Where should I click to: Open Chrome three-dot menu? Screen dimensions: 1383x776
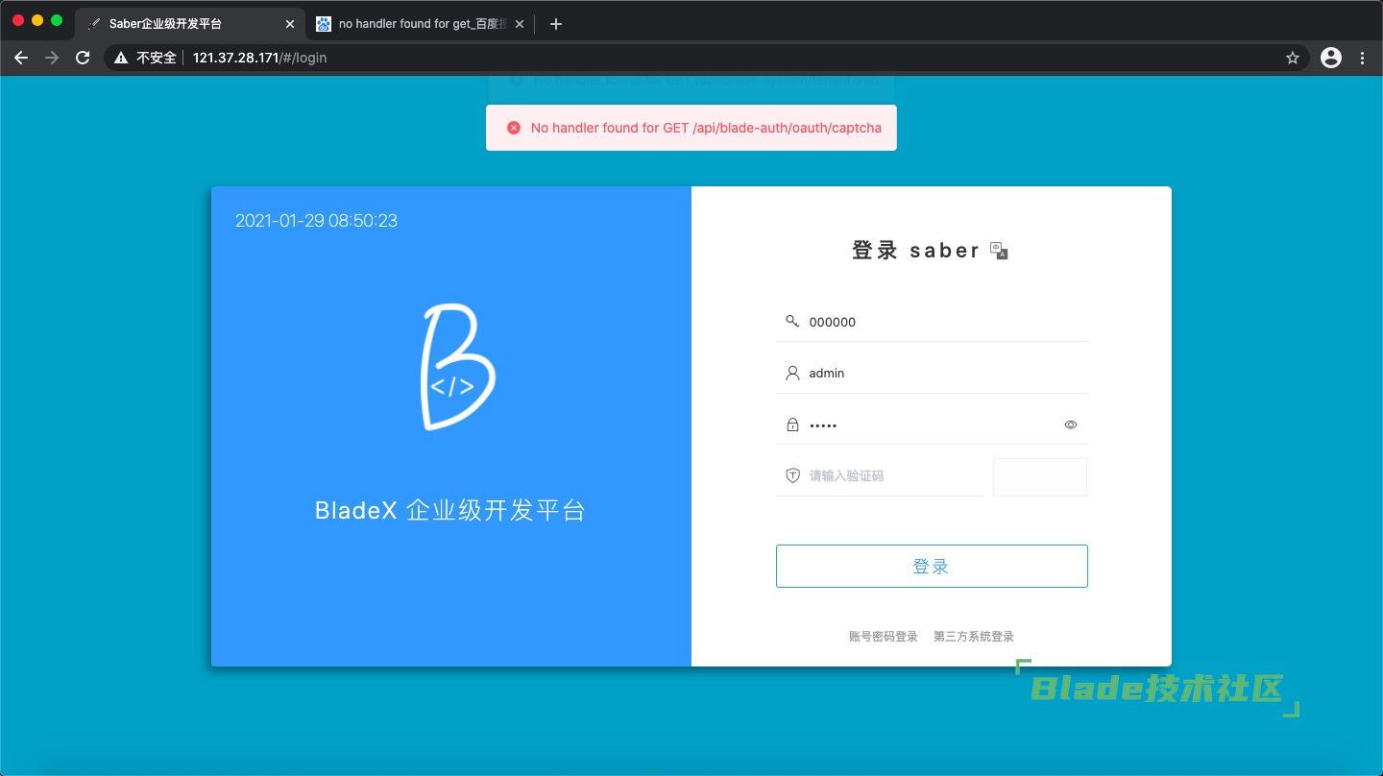(x=1363, y=58)
